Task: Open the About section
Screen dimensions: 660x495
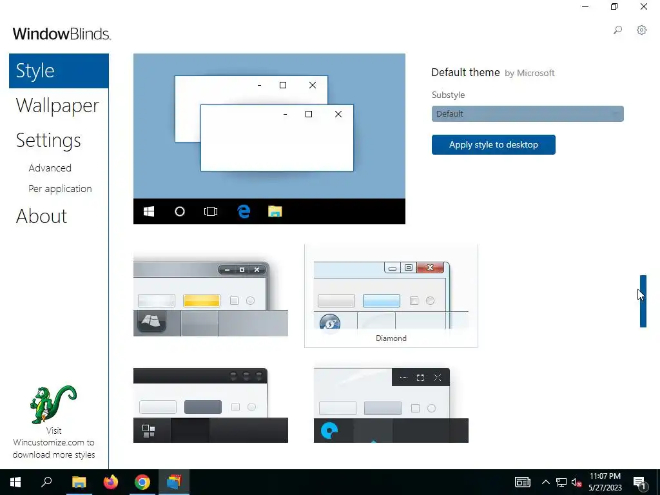Action: click(41, 217)
